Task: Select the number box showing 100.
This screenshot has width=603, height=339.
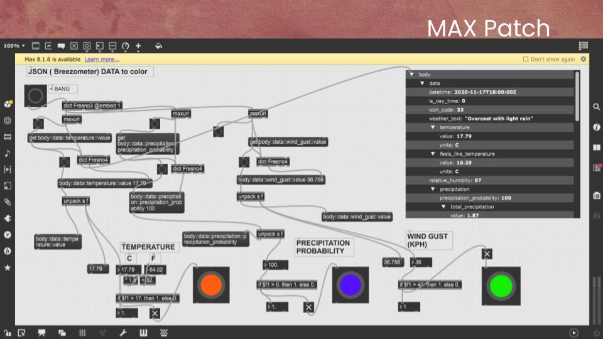Action: coord(275,265)
